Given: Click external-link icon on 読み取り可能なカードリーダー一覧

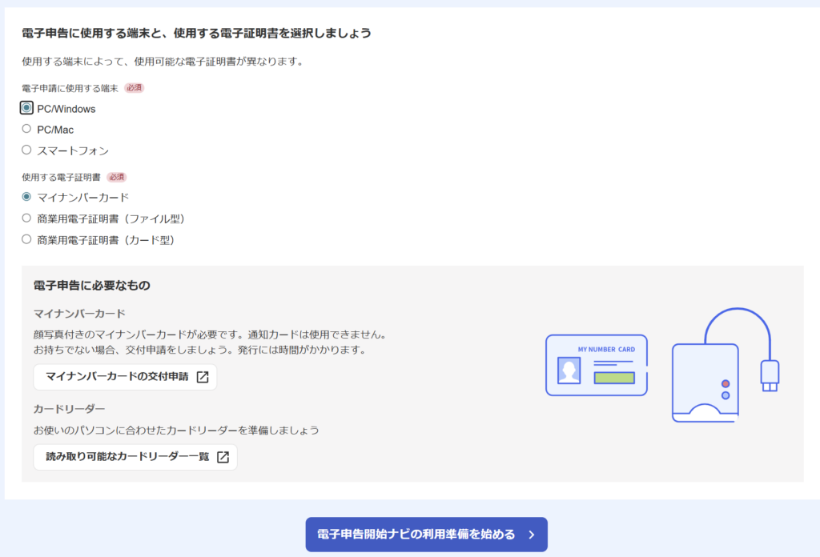Looking at the screenshot, I should point(223,457).
